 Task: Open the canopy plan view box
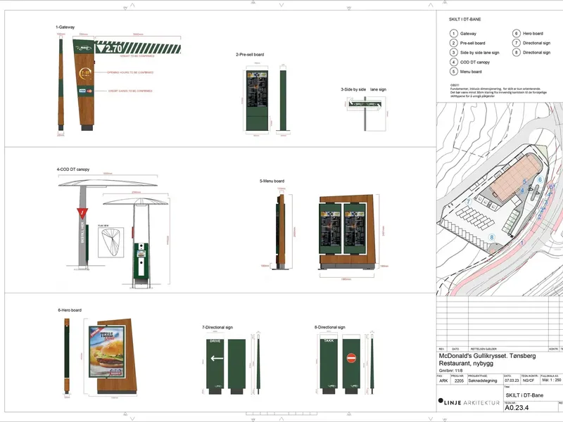111,243
